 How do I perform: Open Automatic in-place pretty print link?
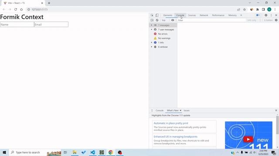(x=171, y=123)
